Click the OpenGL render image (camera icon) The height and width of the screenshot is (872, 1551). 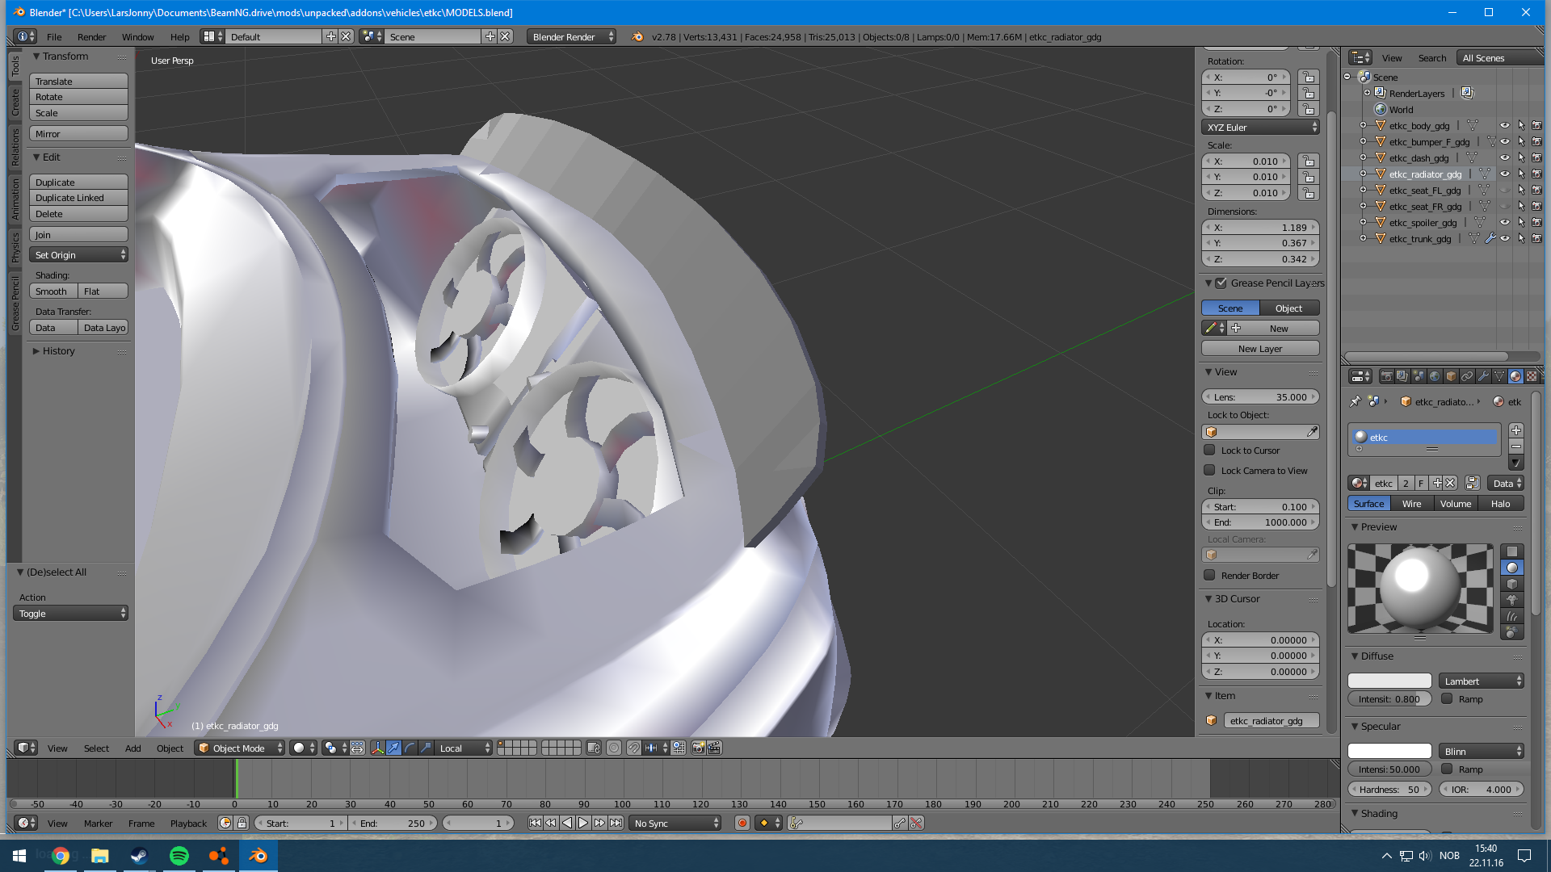pos(698,748)
